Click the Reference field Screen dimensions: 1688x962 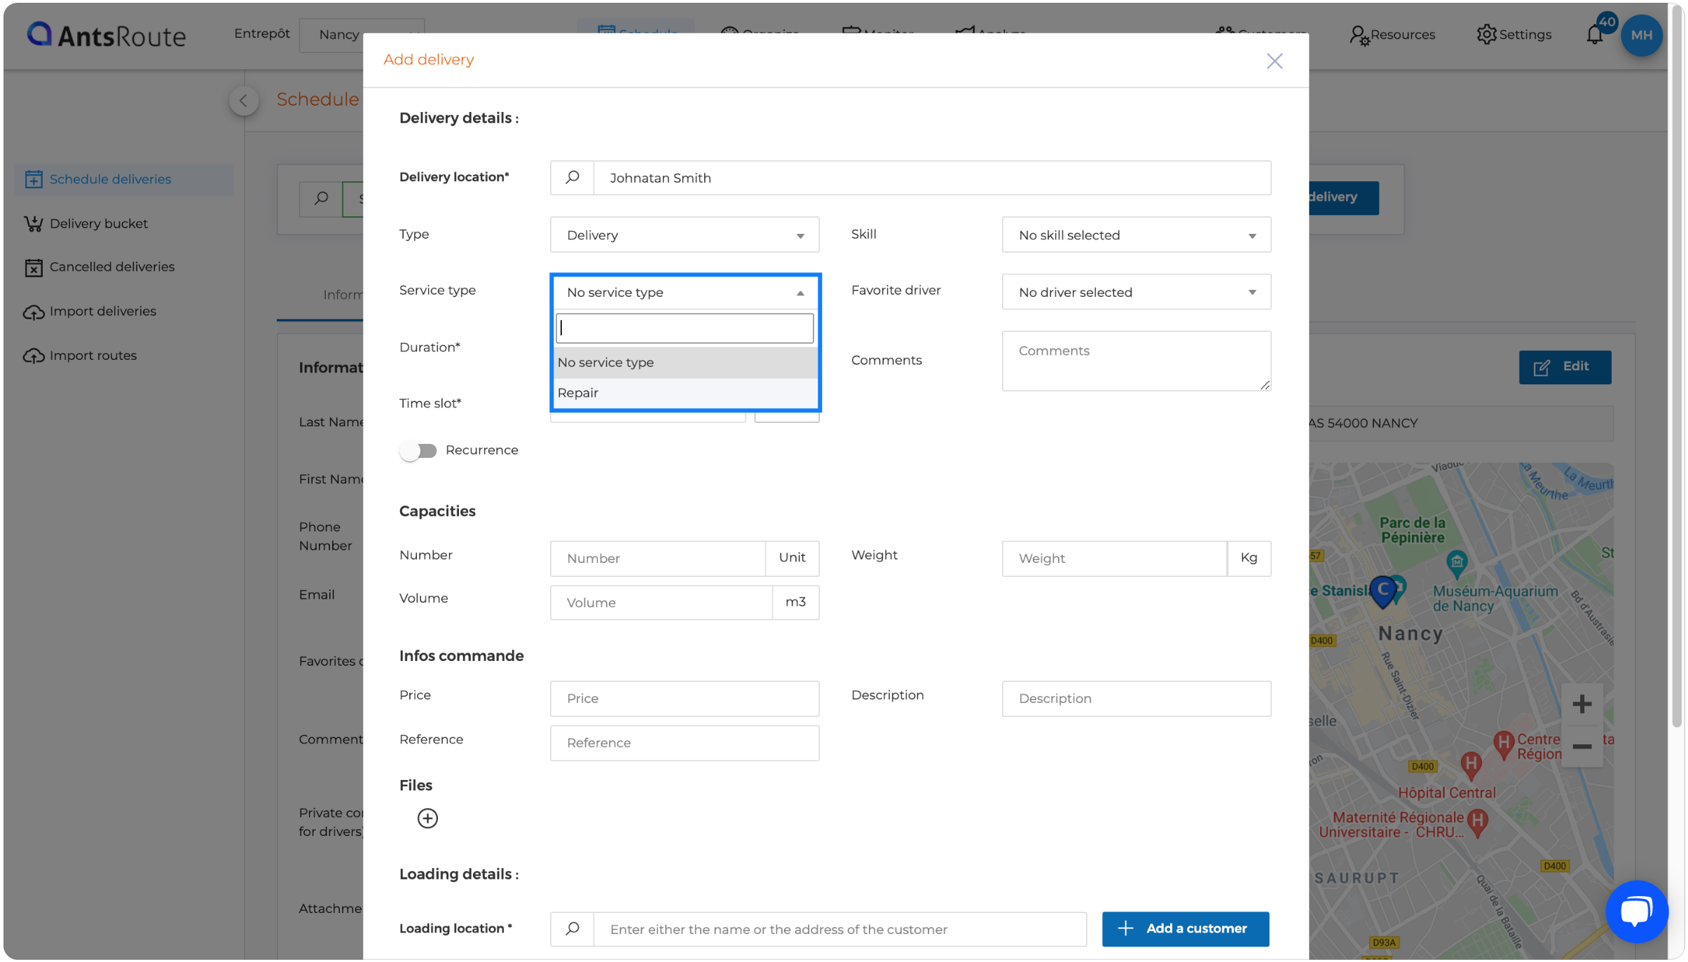[684, 743]
